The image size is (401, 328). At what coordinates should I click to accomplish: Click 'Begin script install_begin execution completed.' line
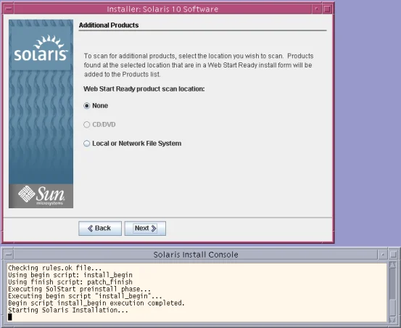pos(96,303)
